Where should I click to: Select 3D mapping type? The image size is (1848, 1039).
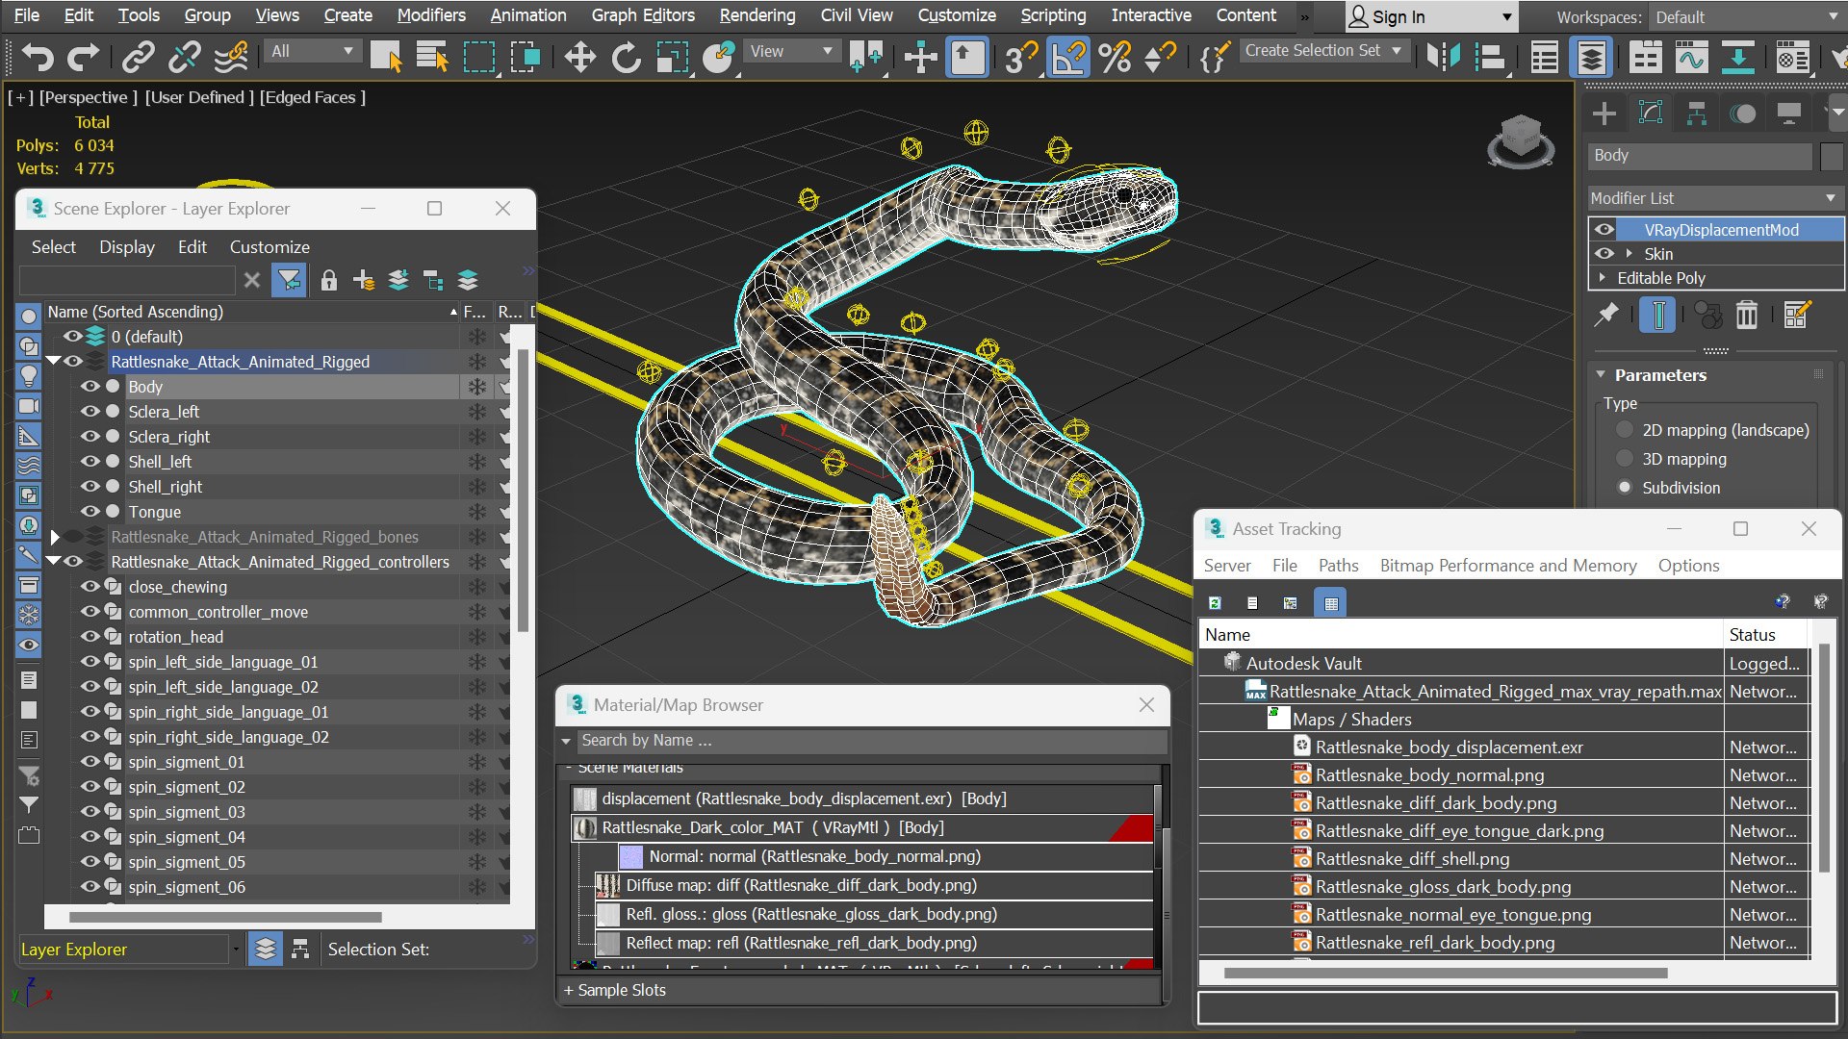1625,459
